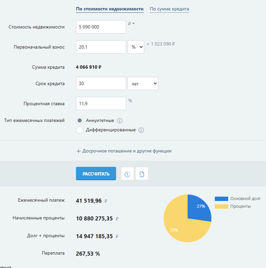Expand Досрочное погашение и другие функции

(127, 151)
